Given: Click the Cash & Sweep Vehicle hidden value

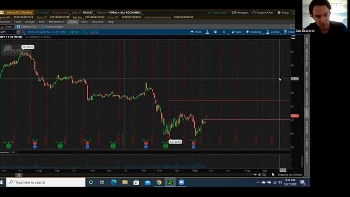Looking at the screenshot, I should [x=184, y=17].
